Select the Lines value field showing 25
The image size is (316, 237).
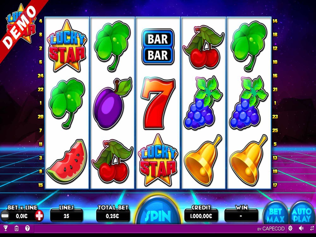click(x=66, y=216)
